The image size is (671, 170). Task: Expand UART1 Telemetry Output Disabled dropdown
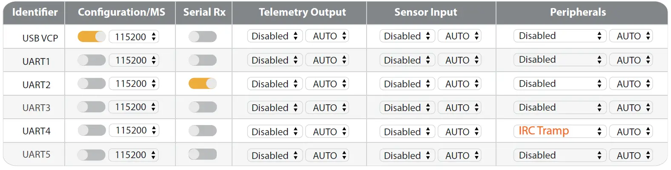pos(275,60)
